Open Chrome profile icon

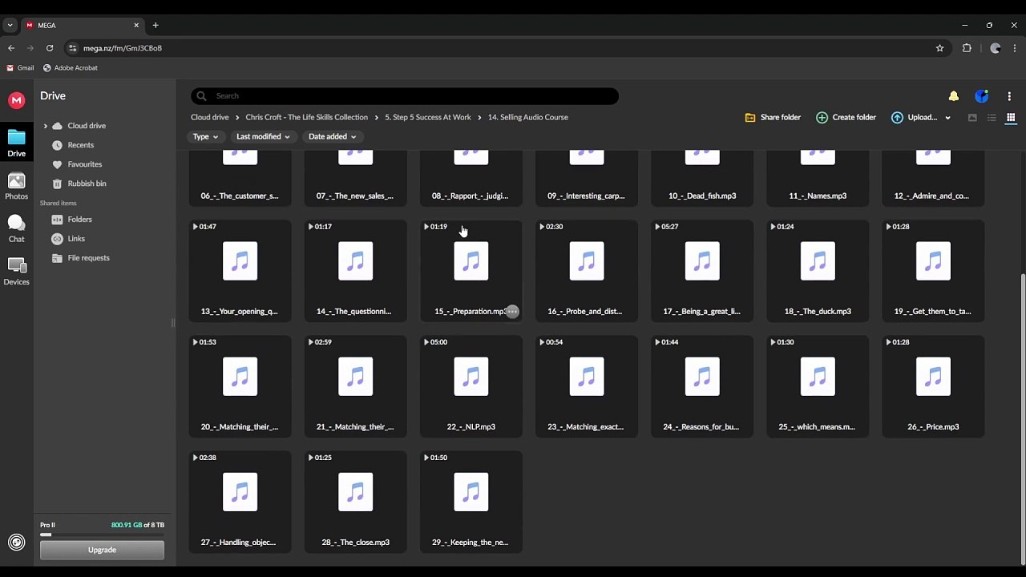coord(995,48)
